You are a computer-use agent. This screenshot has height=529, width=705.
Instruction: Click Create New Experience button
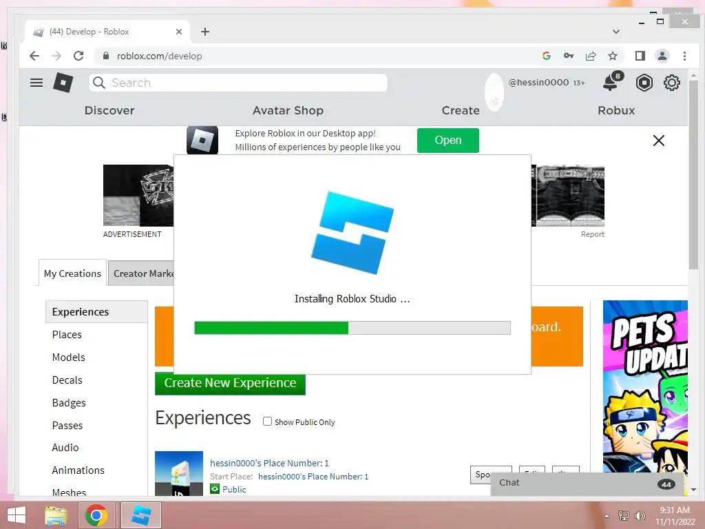pos(230,383)
